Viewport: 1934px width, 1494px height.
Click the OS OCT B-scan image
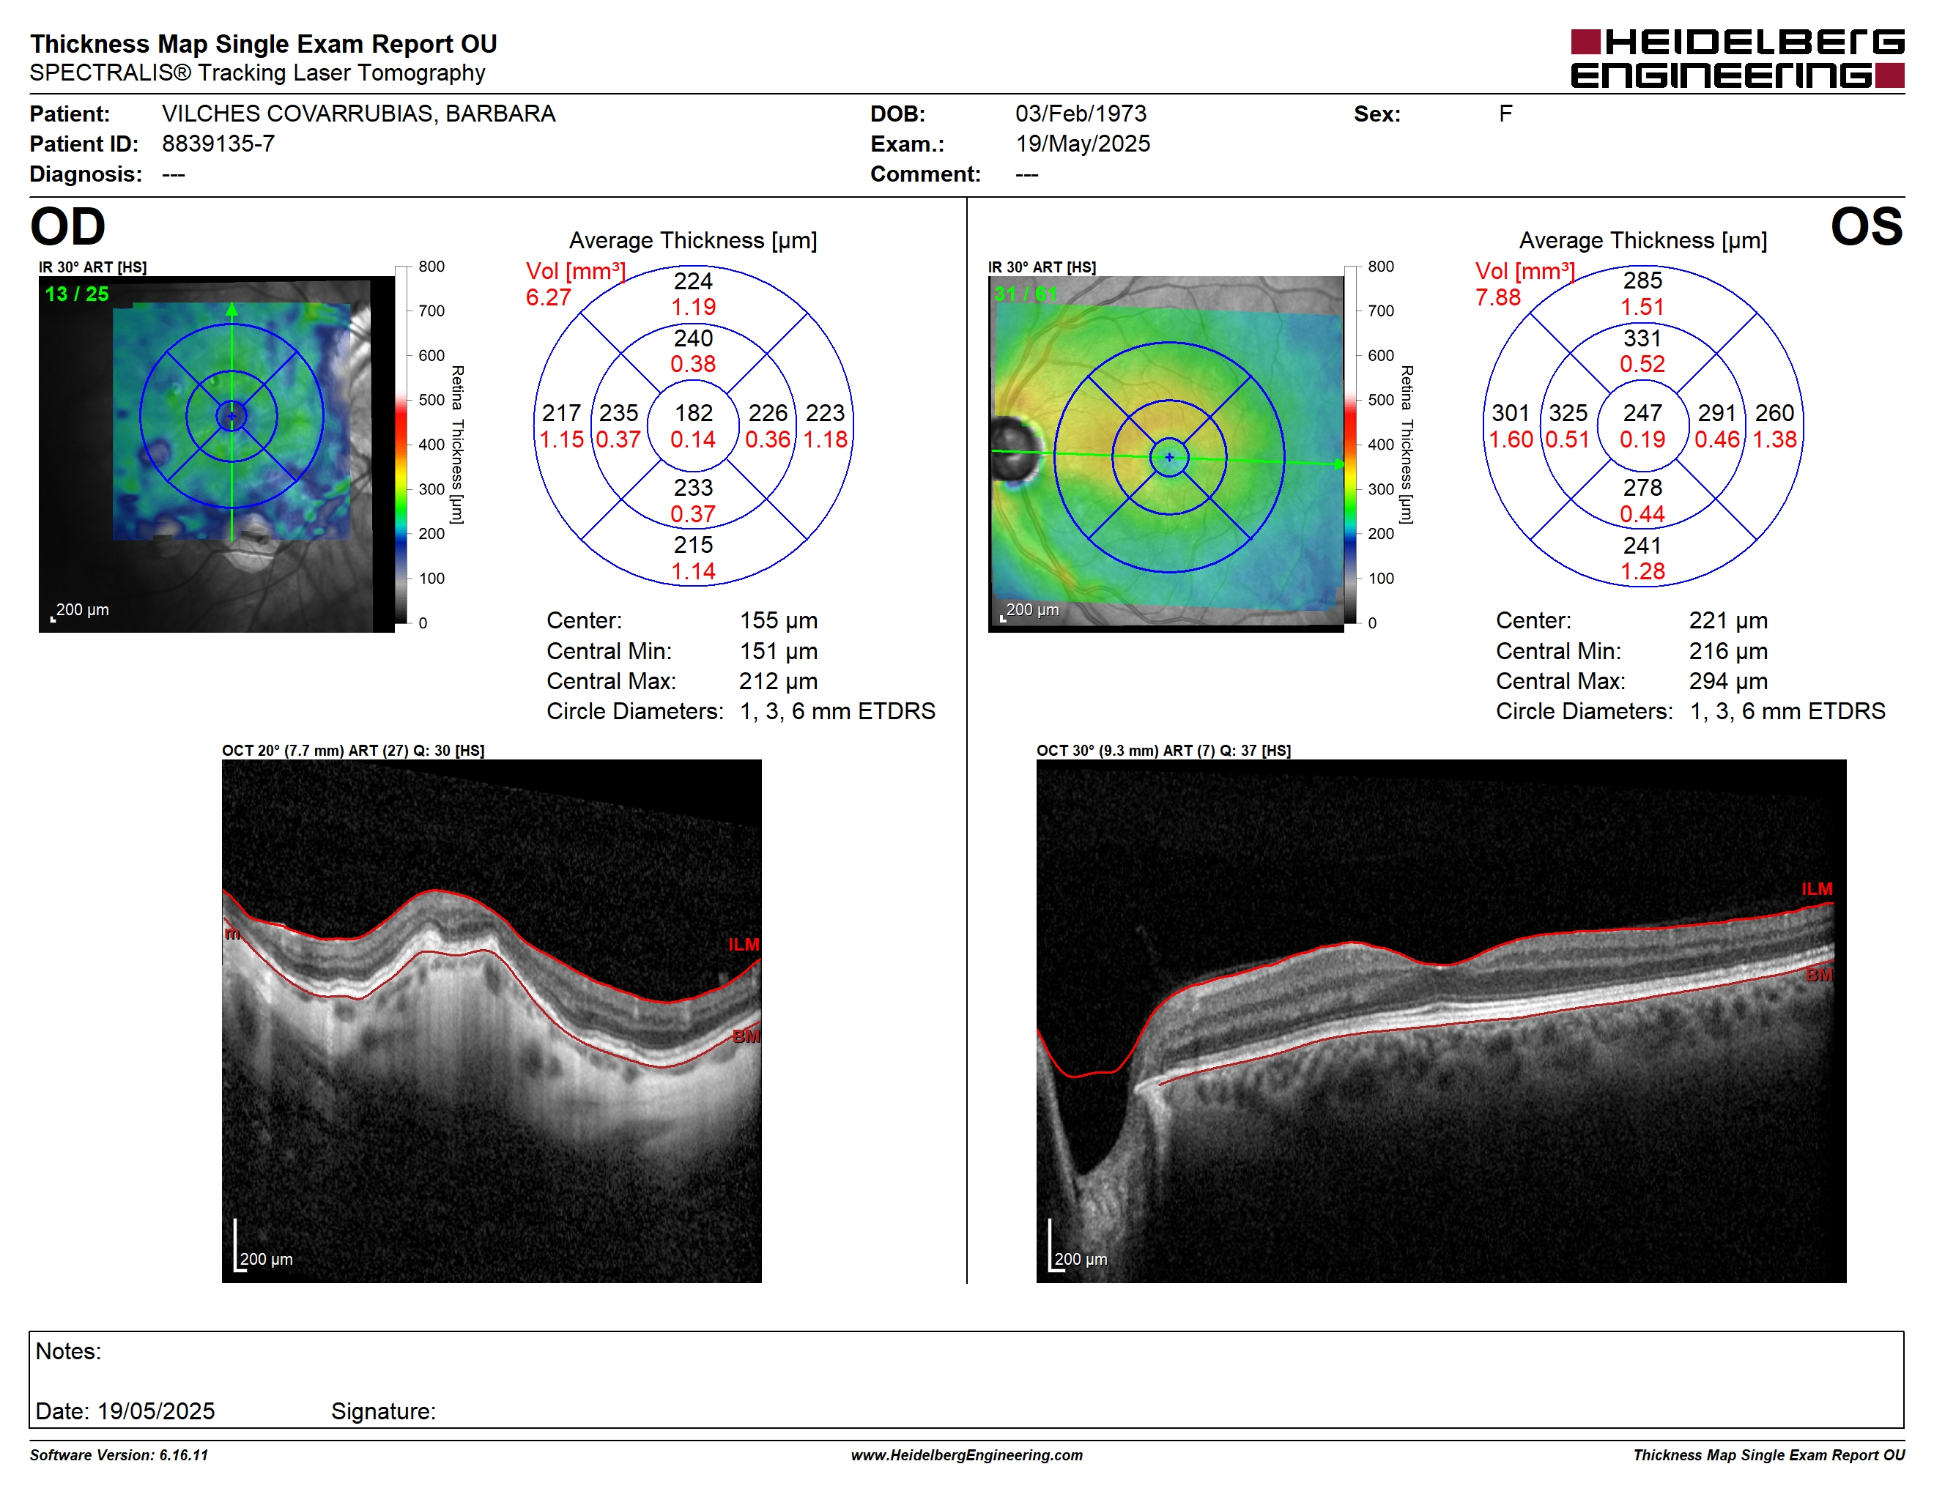point(1441,1020)
